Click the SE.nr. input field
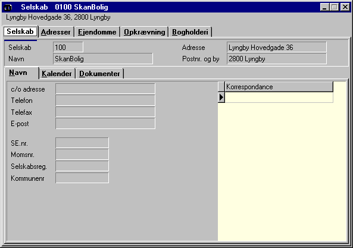353x248 pixels. 82,143
